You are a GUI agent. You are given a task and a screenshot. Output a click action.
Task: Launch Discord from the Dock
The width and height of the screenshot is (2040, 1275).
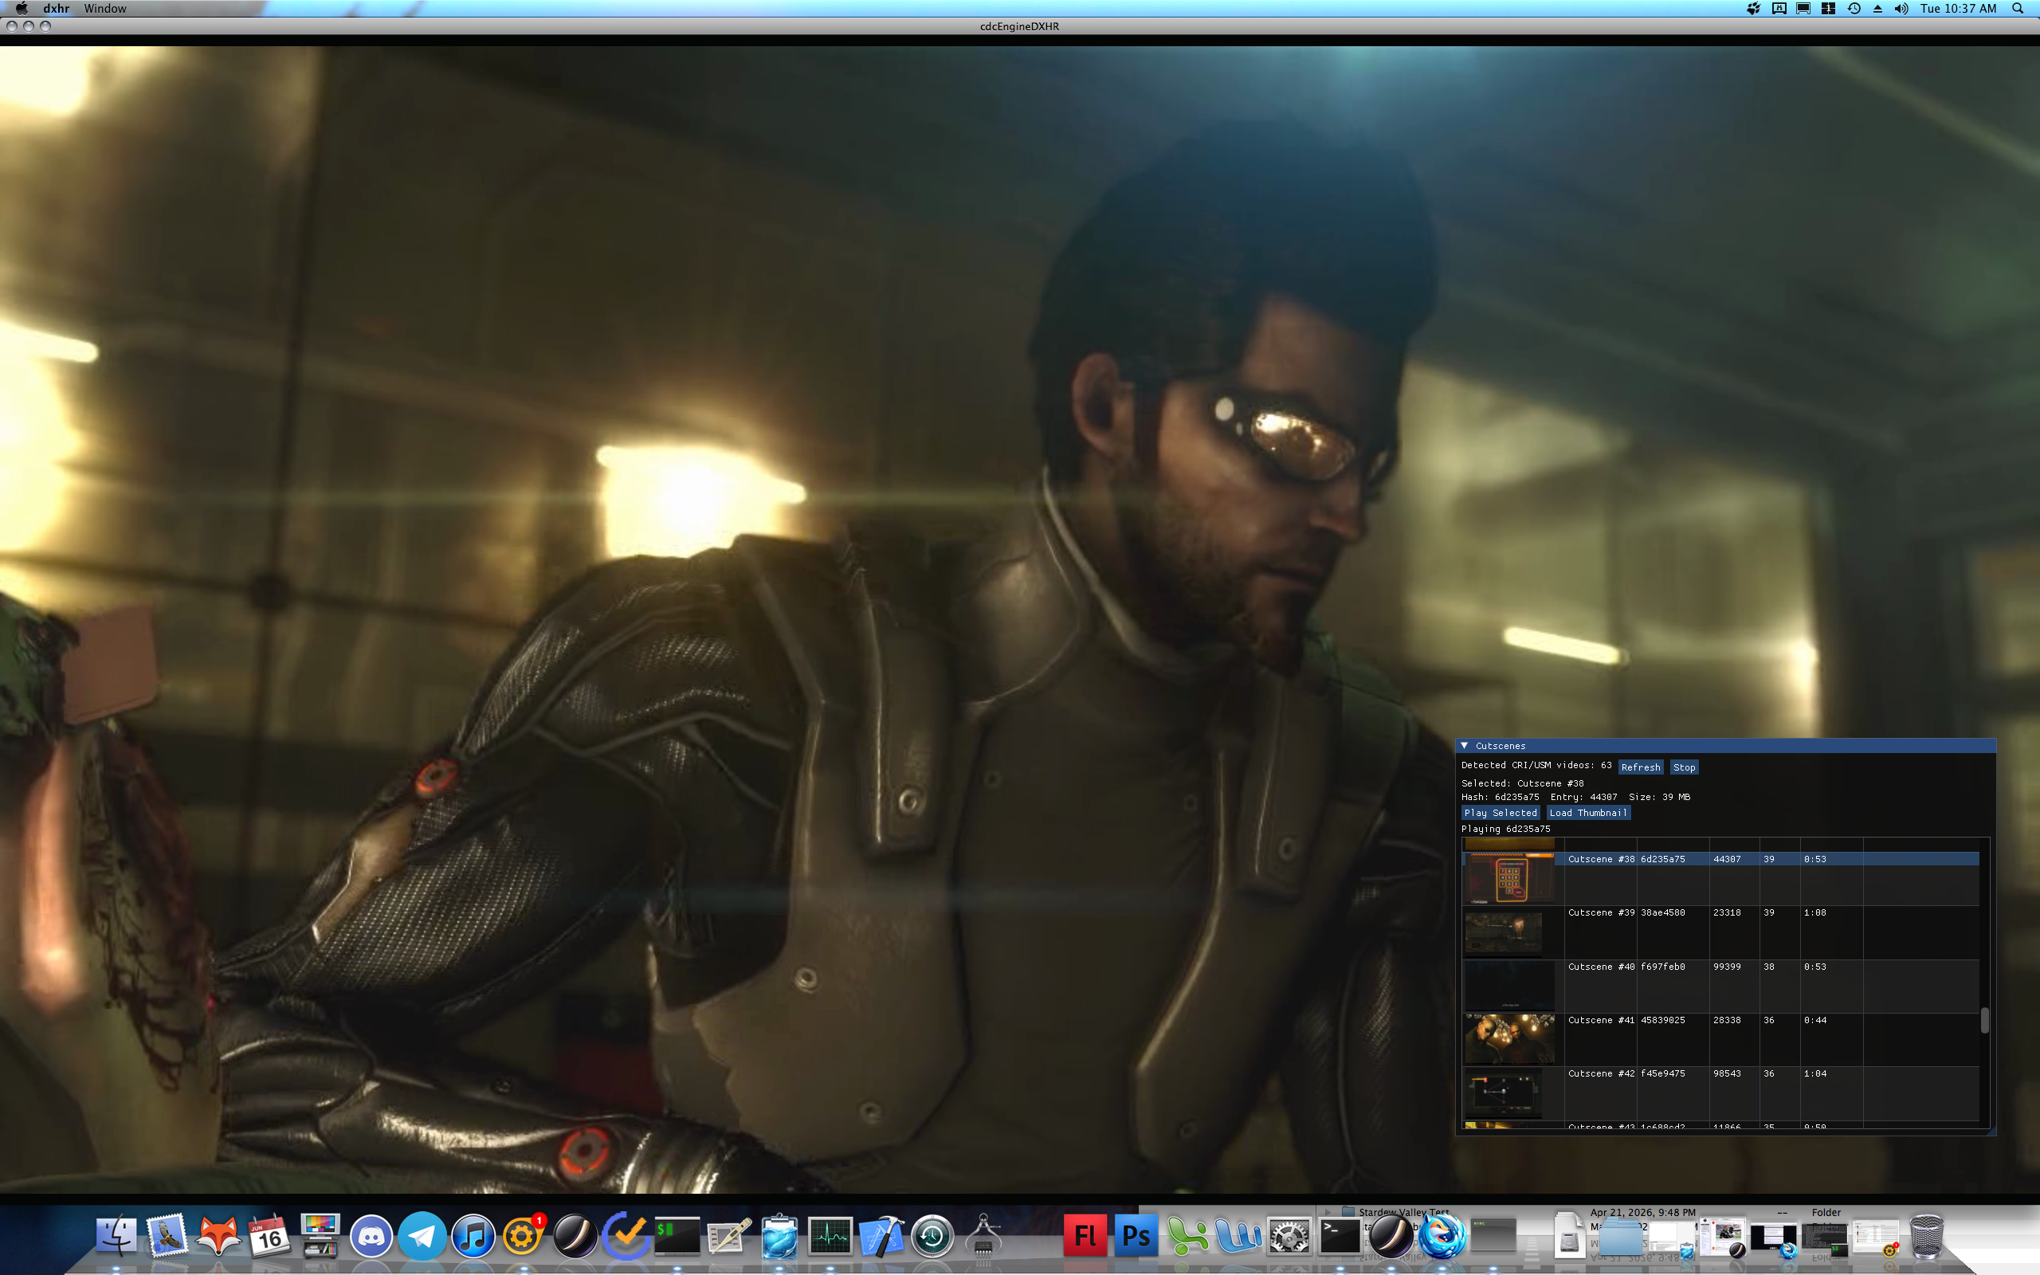pyautogui.click(x=371, y=1237)
